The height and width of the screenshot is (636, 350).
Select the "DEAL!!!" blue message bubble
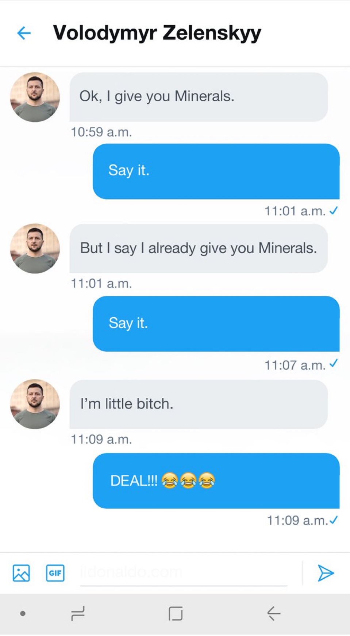coord(216,481)
